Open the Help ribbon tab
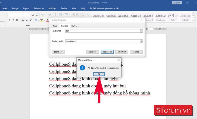 pyautogui.click(x=83, y=8)
